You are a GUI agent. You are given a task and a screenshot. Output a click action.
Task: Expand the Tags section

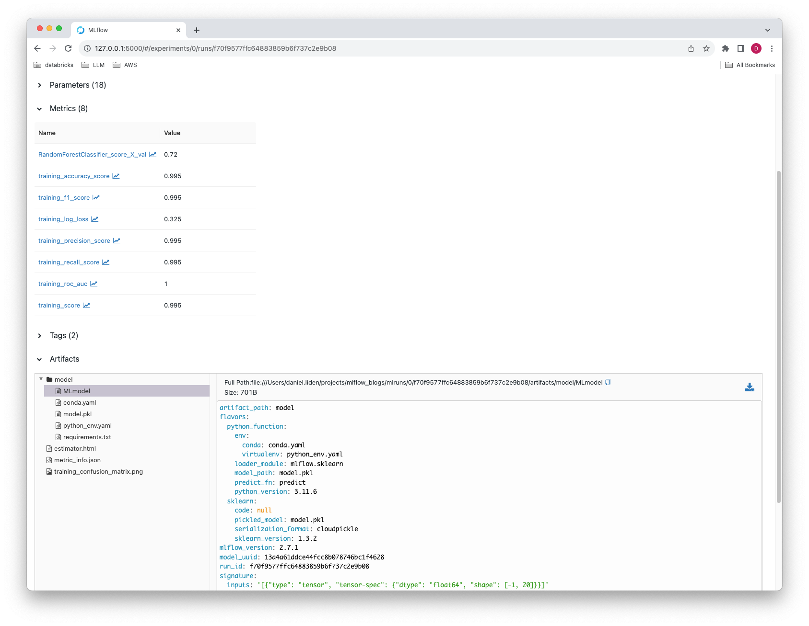pyautogui.click(x=39, y=335)
